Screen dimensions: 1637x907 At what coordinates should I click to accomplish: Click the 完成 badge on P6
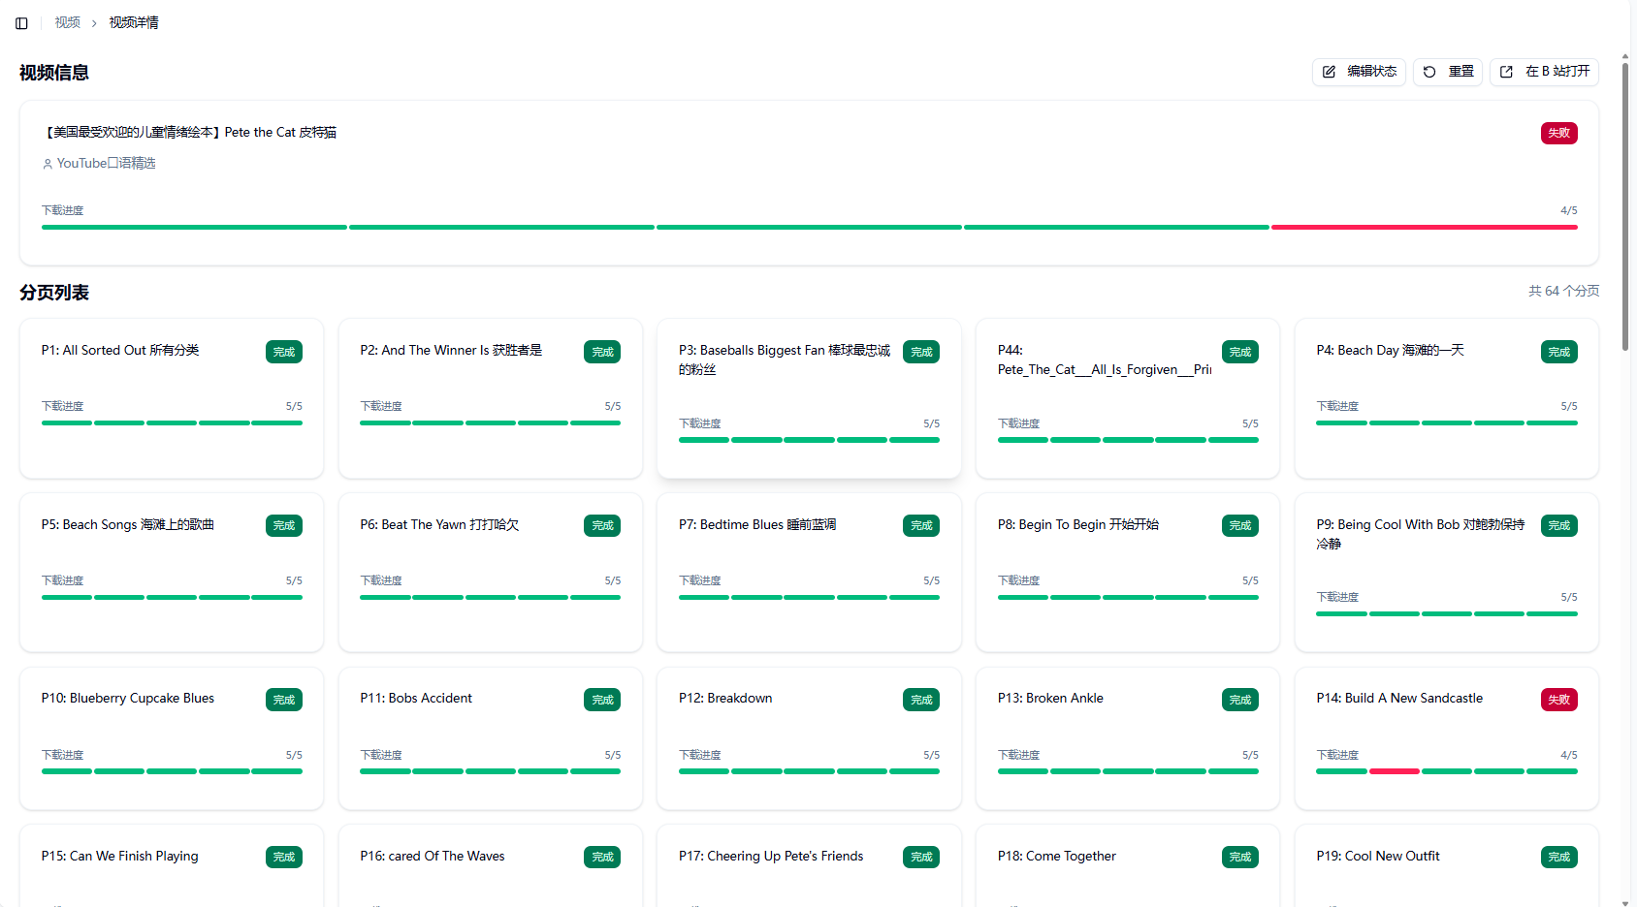602,526
